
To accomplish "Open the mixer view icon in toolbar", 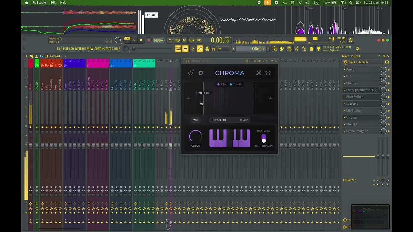I will [297, 49].
